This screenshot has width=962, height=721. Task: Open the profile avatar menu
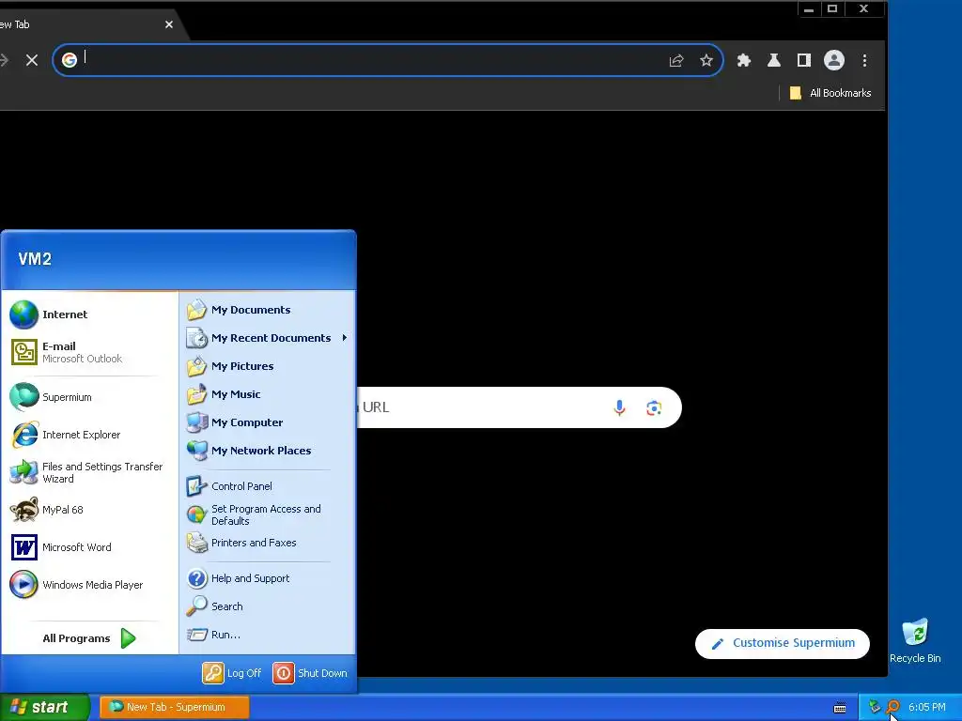click(834, 60)
